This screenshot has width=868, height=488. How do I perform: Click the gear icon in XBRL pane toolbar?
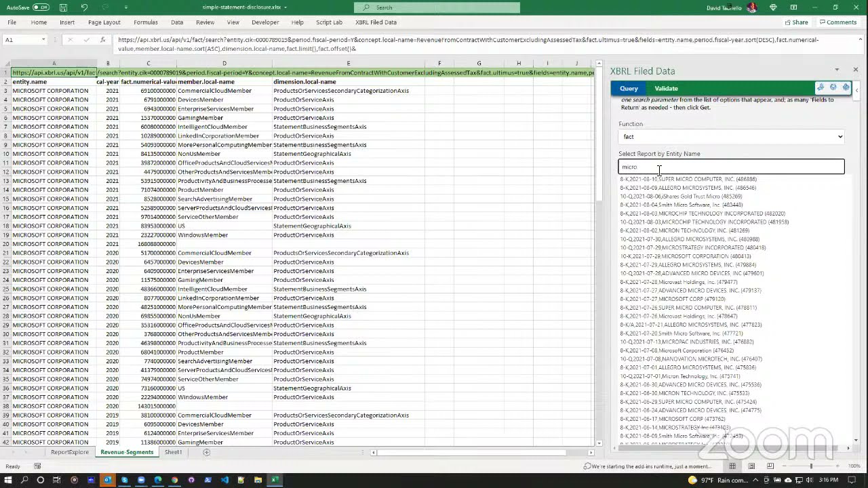coord(846,87)
